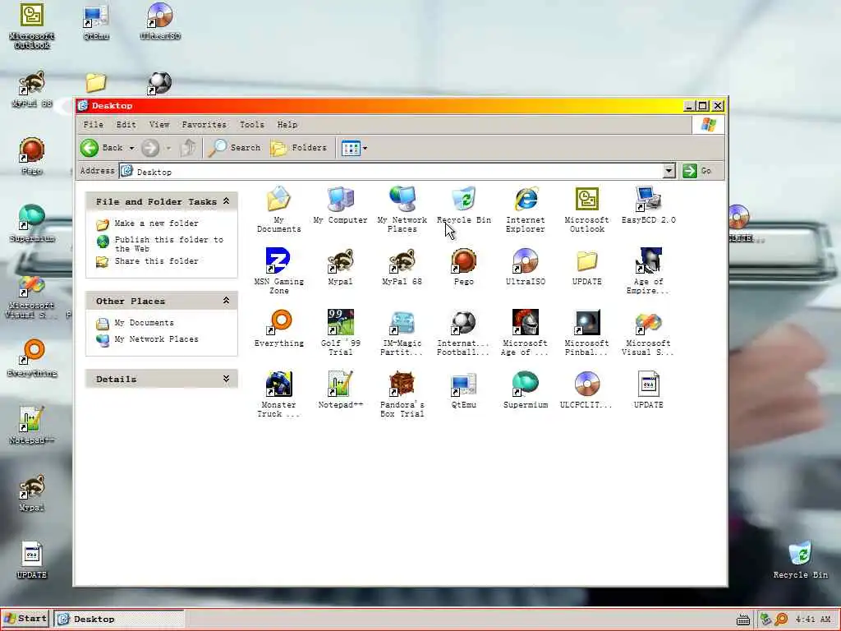Click Share this folder link
The height and width of the screenshot is (631, 841).
[156, 261]
